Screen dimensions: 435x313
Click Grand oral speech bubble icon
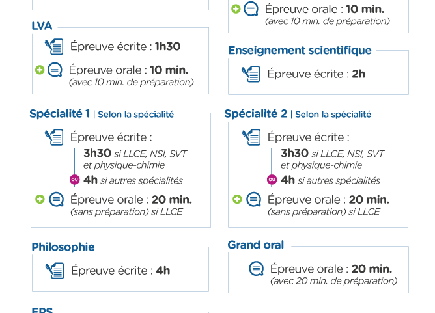coord(256,269)
